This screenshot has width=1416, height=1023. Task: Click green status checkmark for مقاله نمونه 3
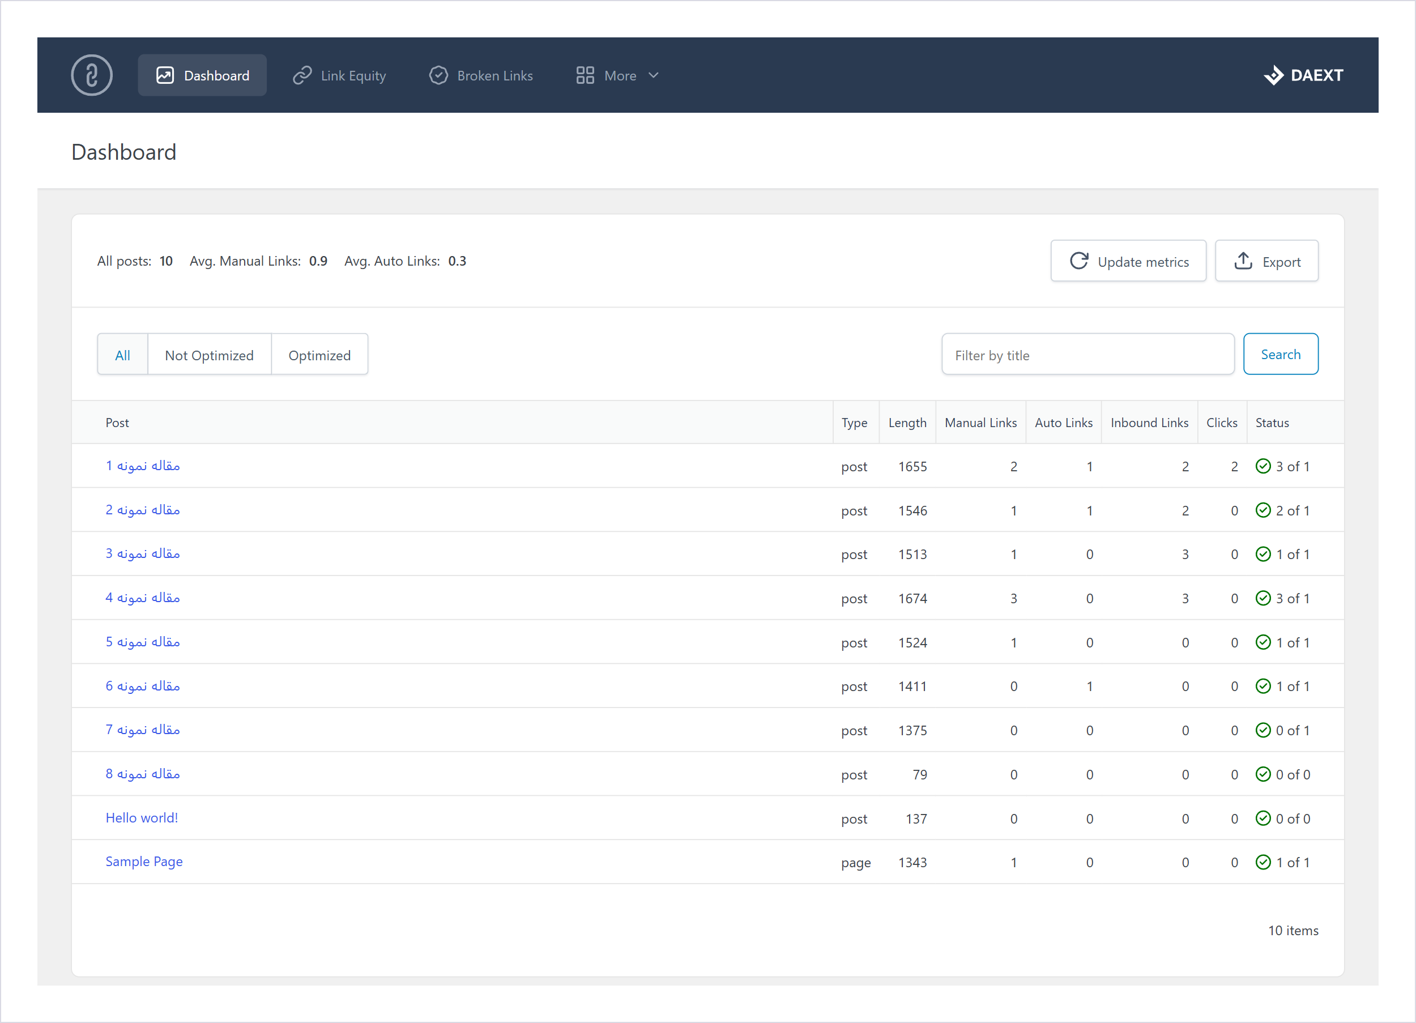click(x=1263, y=555)
